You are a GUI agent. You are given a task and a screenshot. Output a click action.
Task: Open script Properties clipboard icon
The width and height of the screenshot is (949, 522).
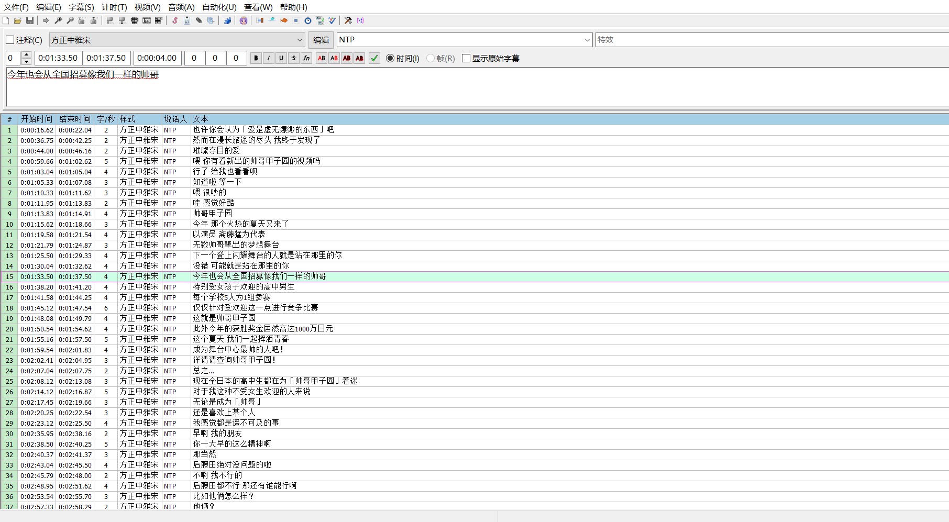[x=187, y=20]
